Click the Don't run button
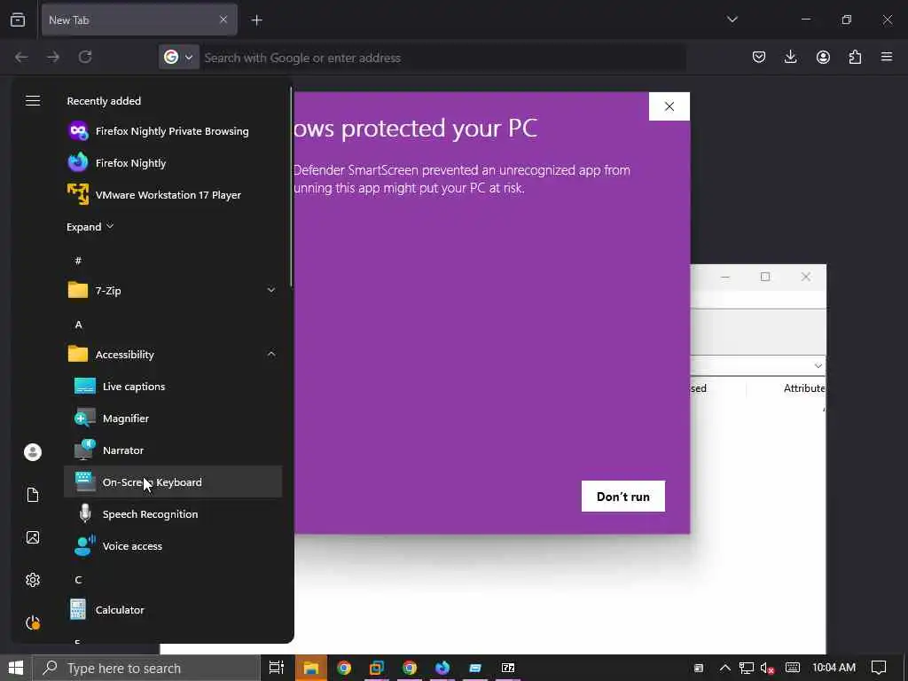The width and height of the screenshot is (908, 681). click(x=623, y=497)
